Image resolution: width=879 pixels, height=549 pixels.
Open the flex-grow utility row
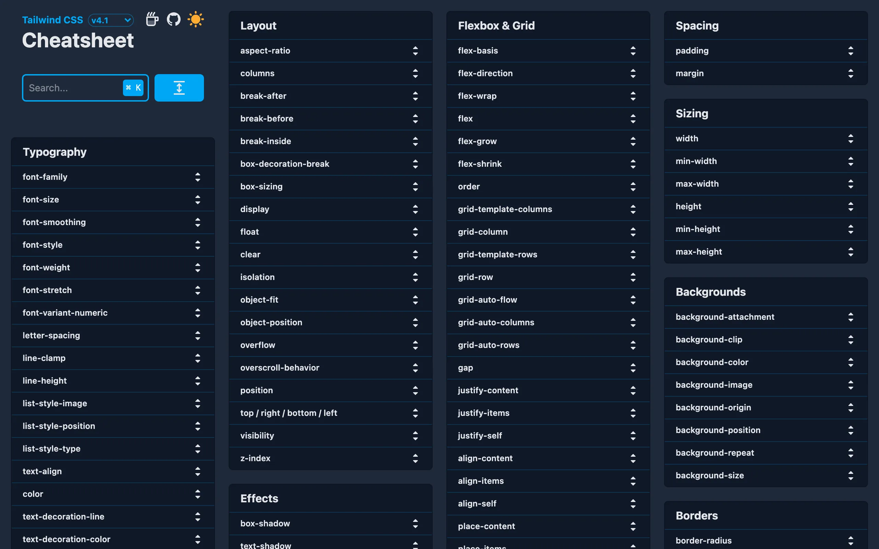[548, 141]
